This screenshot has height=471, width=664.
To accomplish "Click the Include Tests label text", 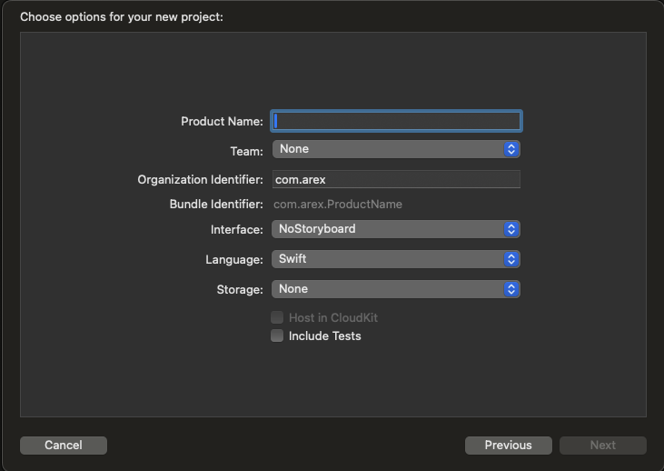I will [325, 336].
